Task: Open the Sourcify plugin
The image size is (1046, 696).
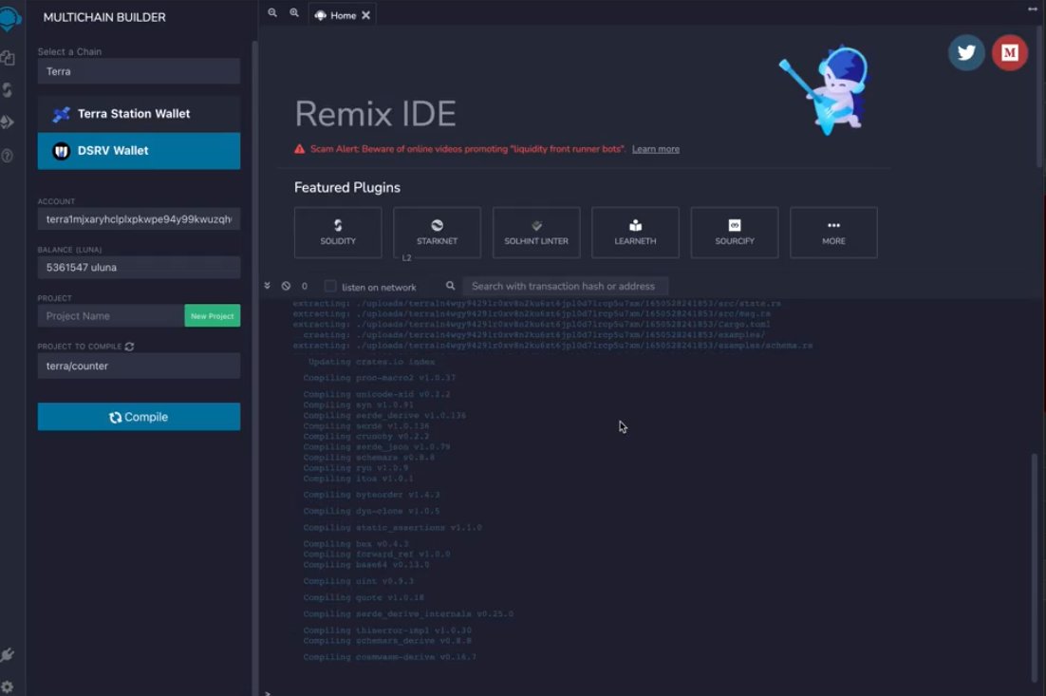Action: 735,233
